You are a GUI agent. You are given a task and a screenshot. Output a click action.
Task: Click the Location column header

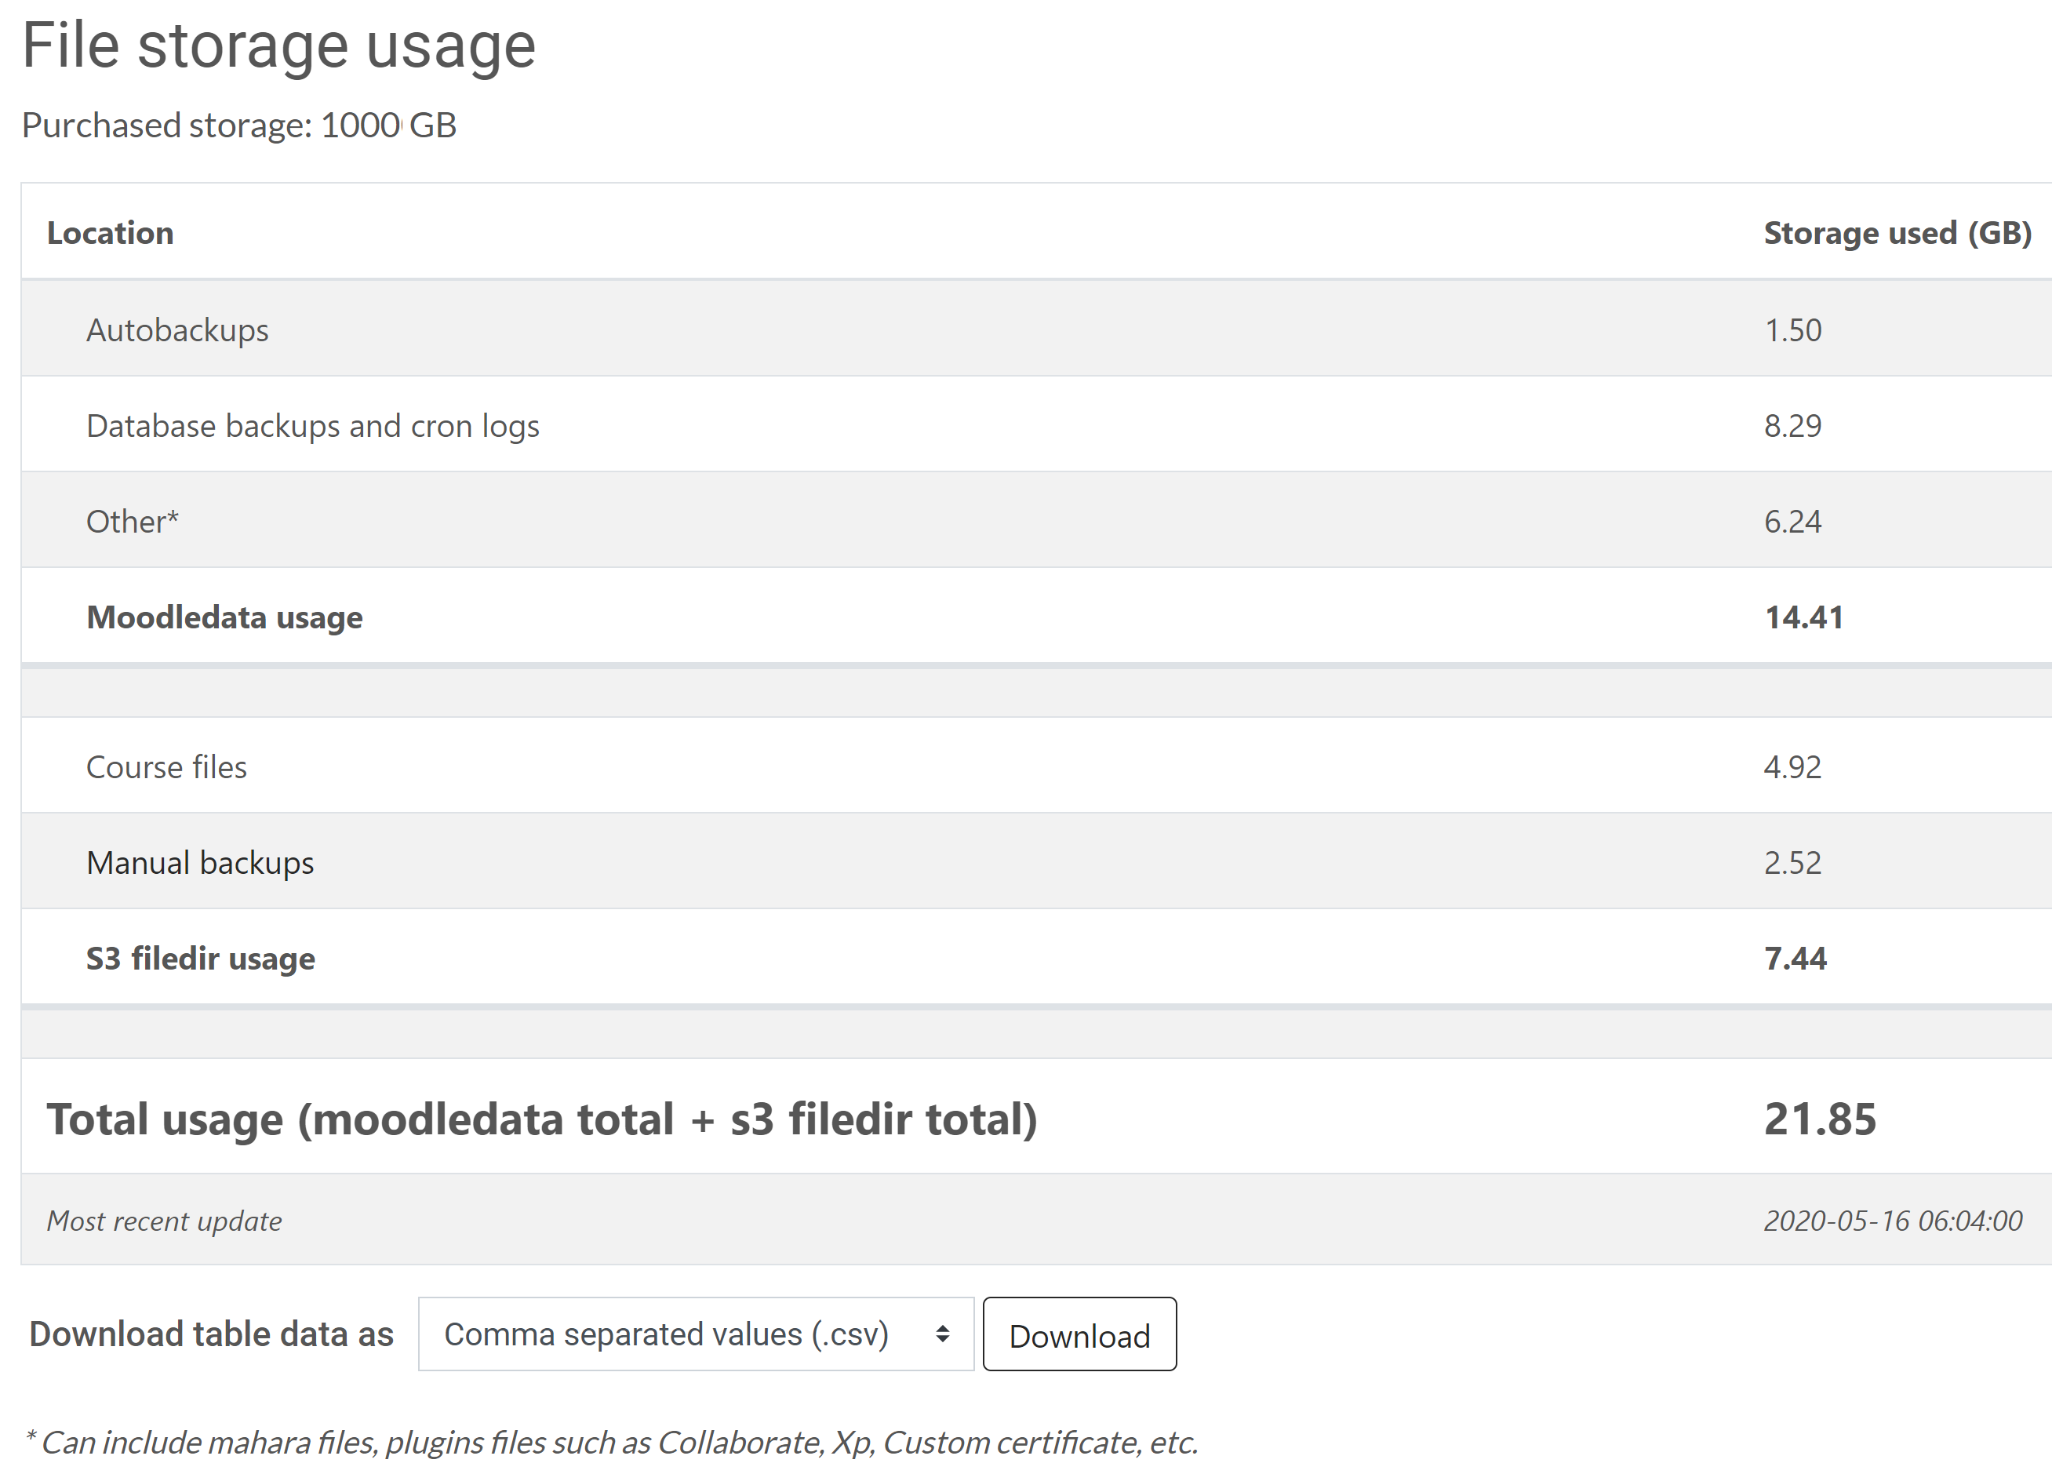click(x=111, y=232)
